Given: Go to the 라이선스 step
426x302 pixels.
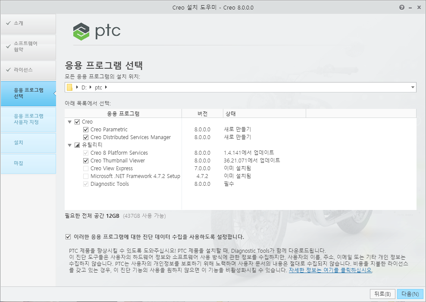Looking at the screenshot, I should tap(28, 70).
